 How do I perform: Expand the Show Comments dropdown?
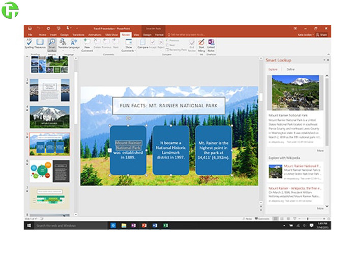(128, 50)
